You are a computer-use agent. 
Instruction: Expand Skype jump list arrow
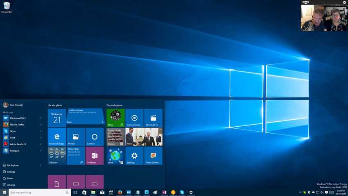click(41, 131)
